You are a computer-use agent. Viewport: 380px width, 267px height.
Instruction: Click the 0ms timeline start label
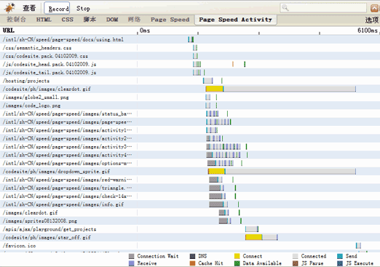pyautogui.click(x=145, y=31)
